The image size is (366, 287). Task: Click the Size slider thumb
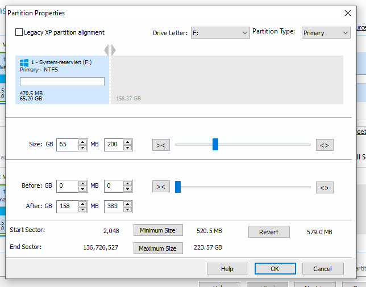click(215, 145)
